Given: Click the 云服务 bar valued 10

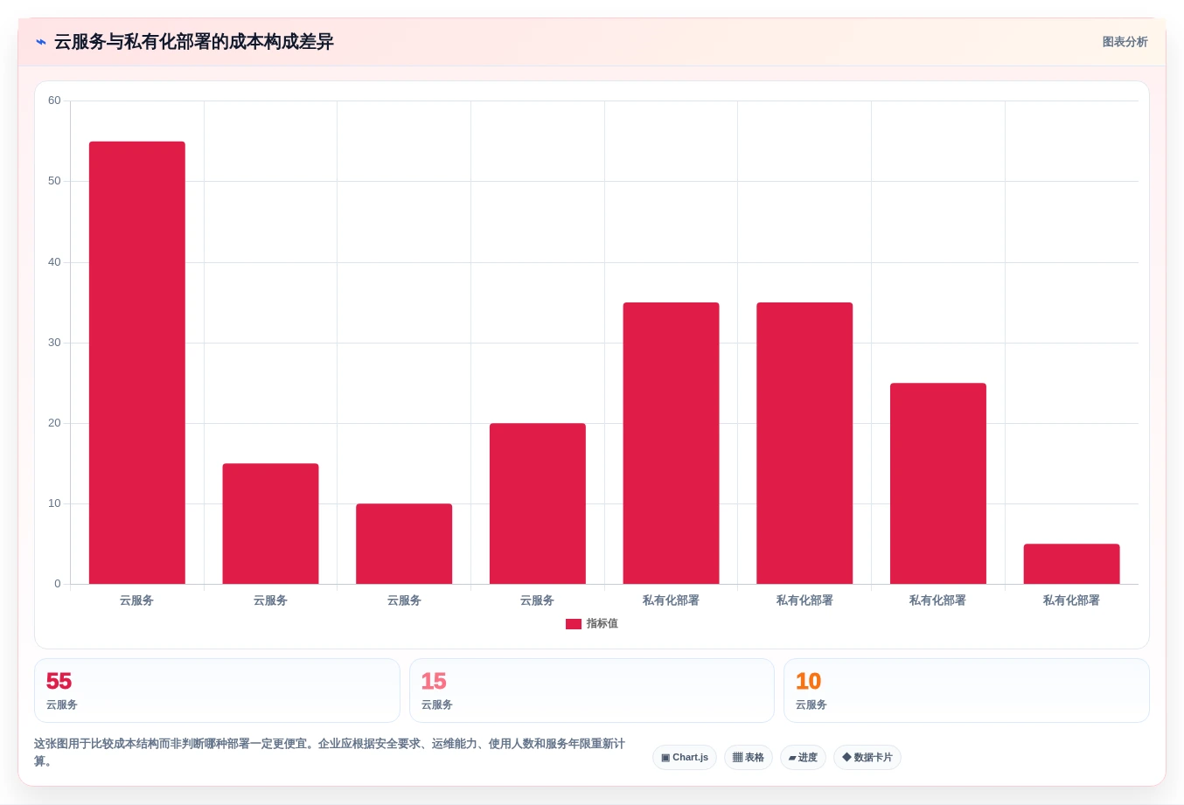Looking at the screenshot, I should pyautogui.click(x=404, y=544).
